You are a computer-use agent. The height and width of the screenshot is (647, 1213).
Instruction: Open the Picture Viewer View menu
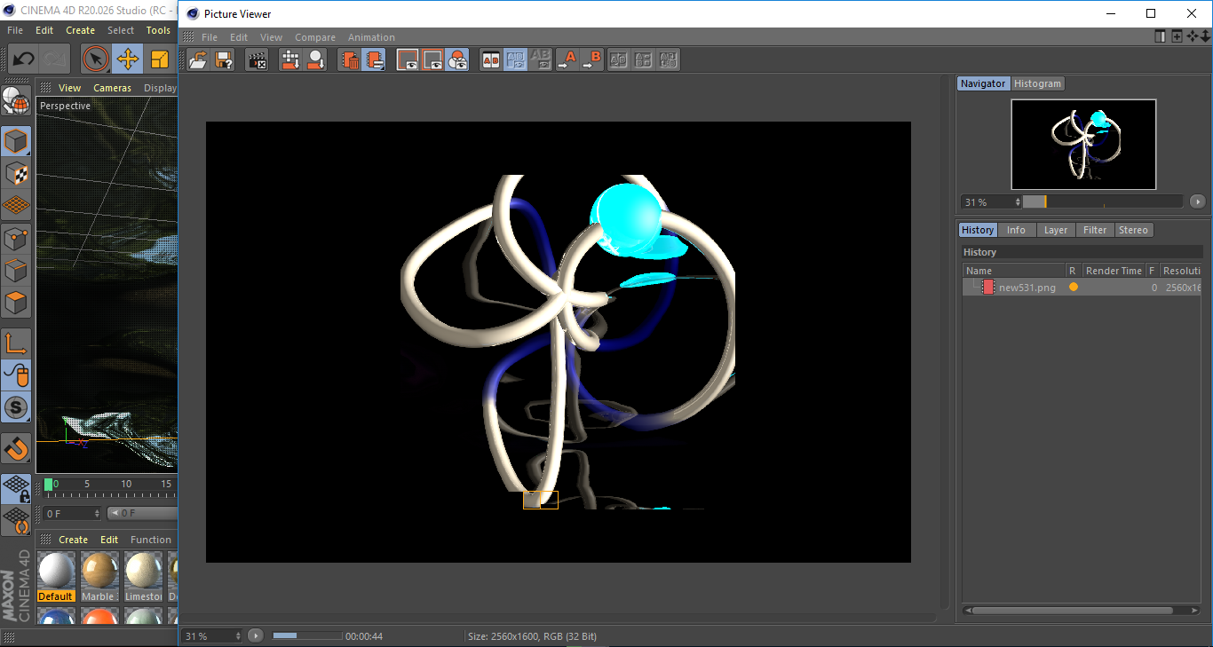click(x=271, y=37)
